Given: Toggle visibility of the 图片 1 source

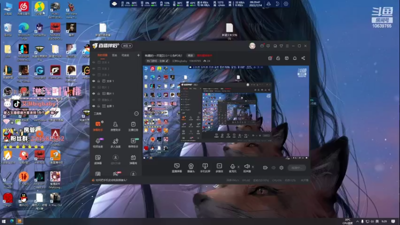Looking at the screenshot, I should (x=93, y=93).
